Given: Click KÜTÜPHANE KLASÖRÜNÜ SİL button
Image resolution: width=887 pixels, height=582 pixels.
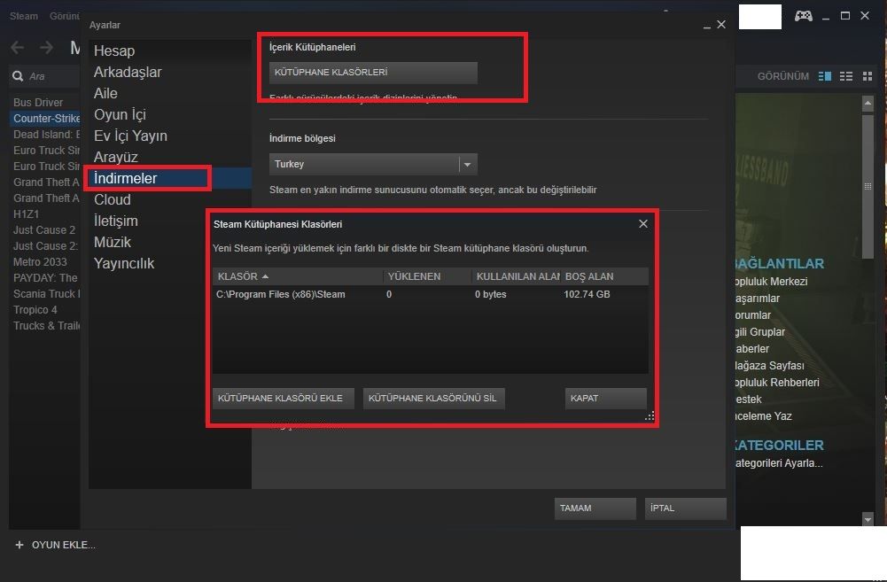Looking at the screenshot, I should coord(434,398).
